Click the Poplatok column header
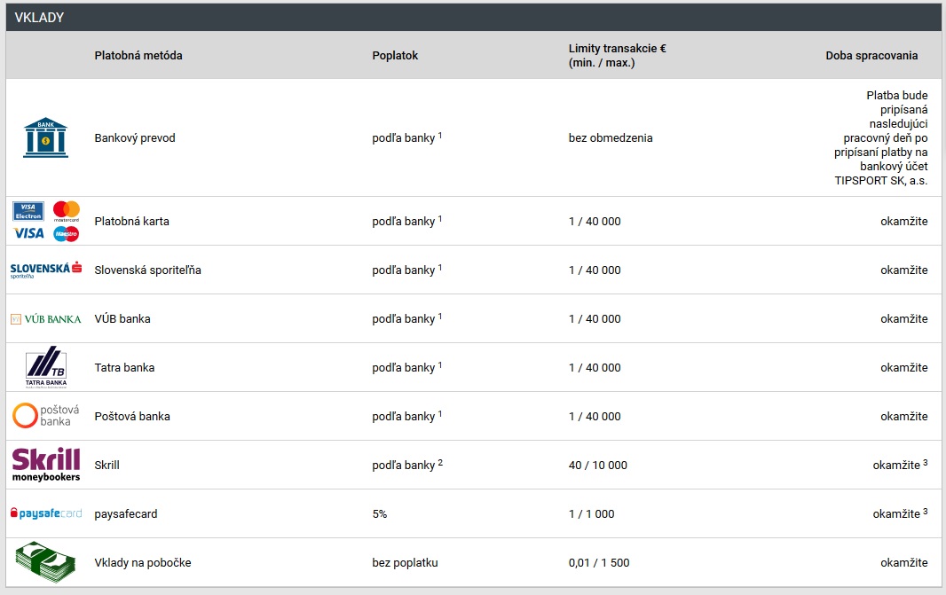 pyautogui.click(x=395, y=56)
